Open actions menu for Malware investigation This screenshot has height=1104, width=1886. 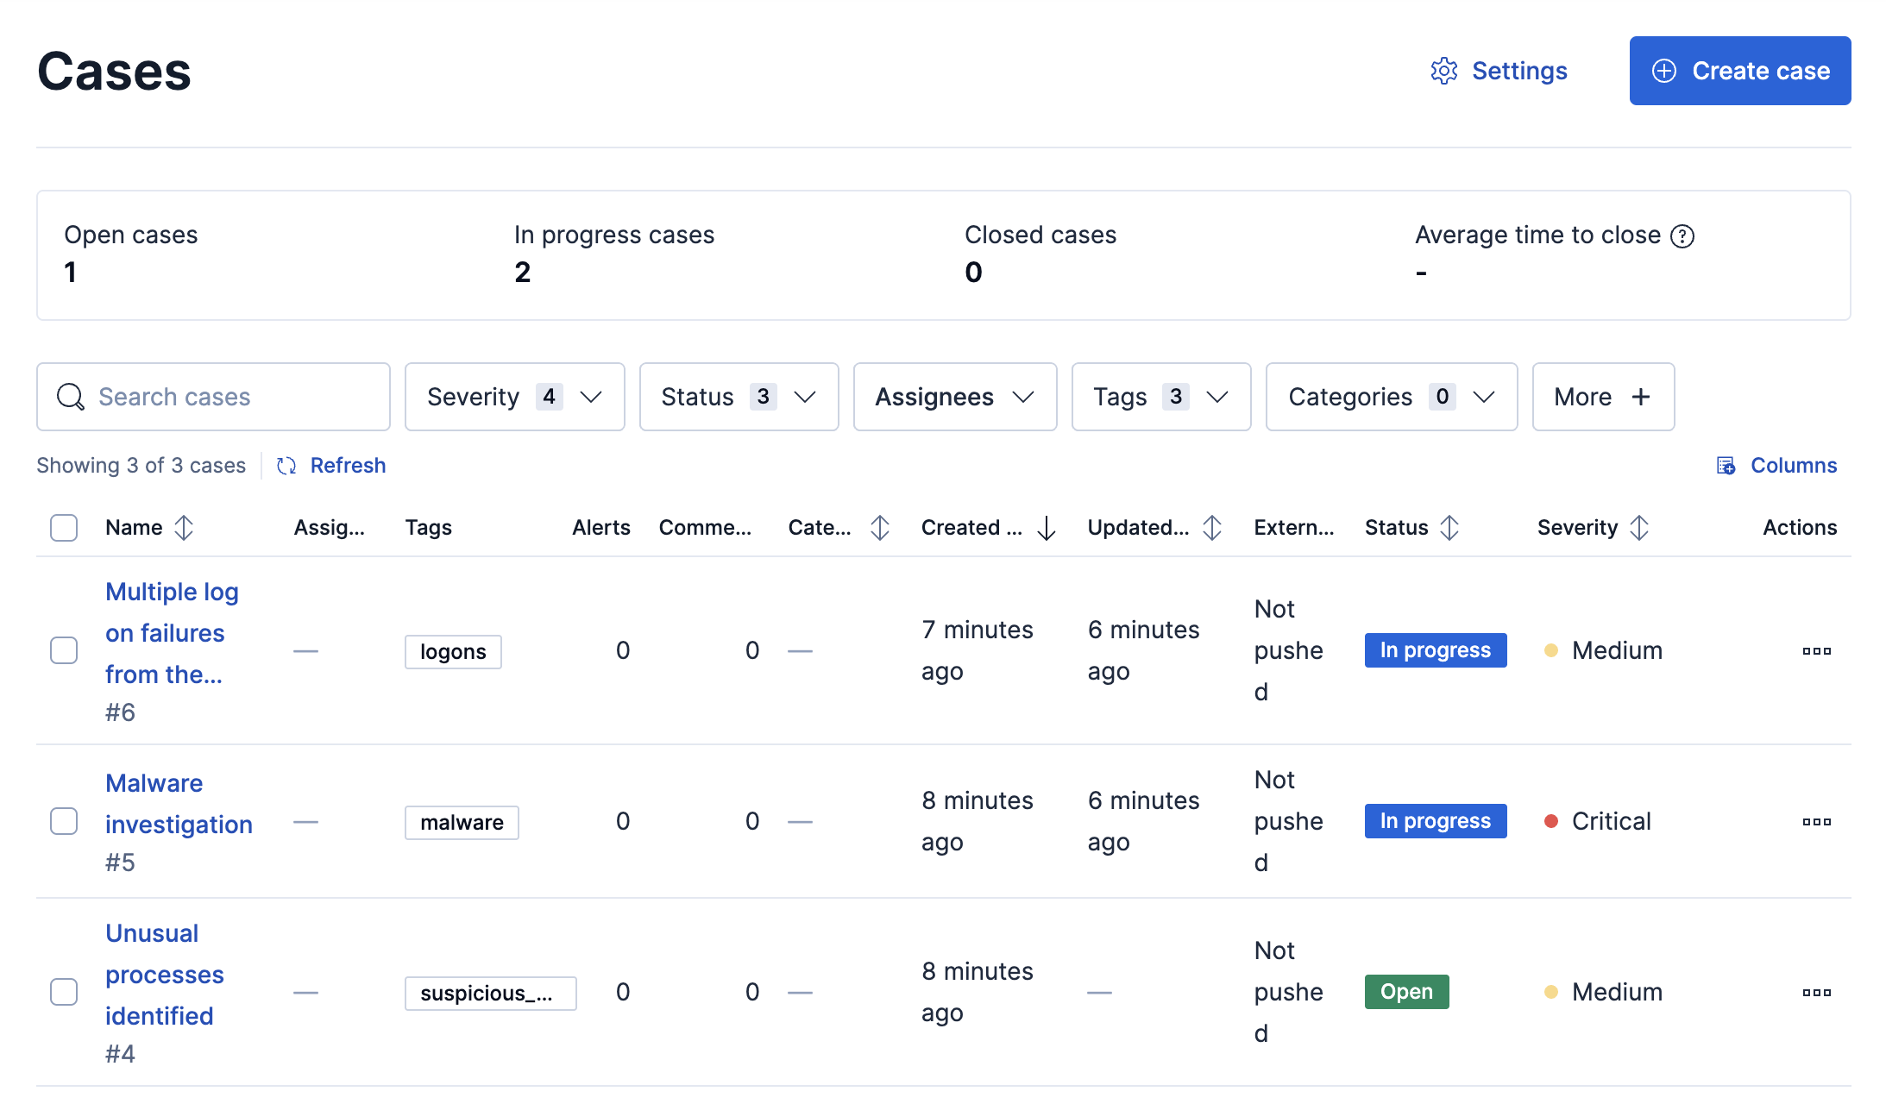click(x=1816, y=822)
